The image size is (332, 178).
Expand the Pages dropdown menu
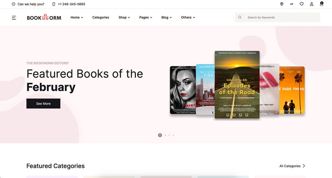pos(146,17)
